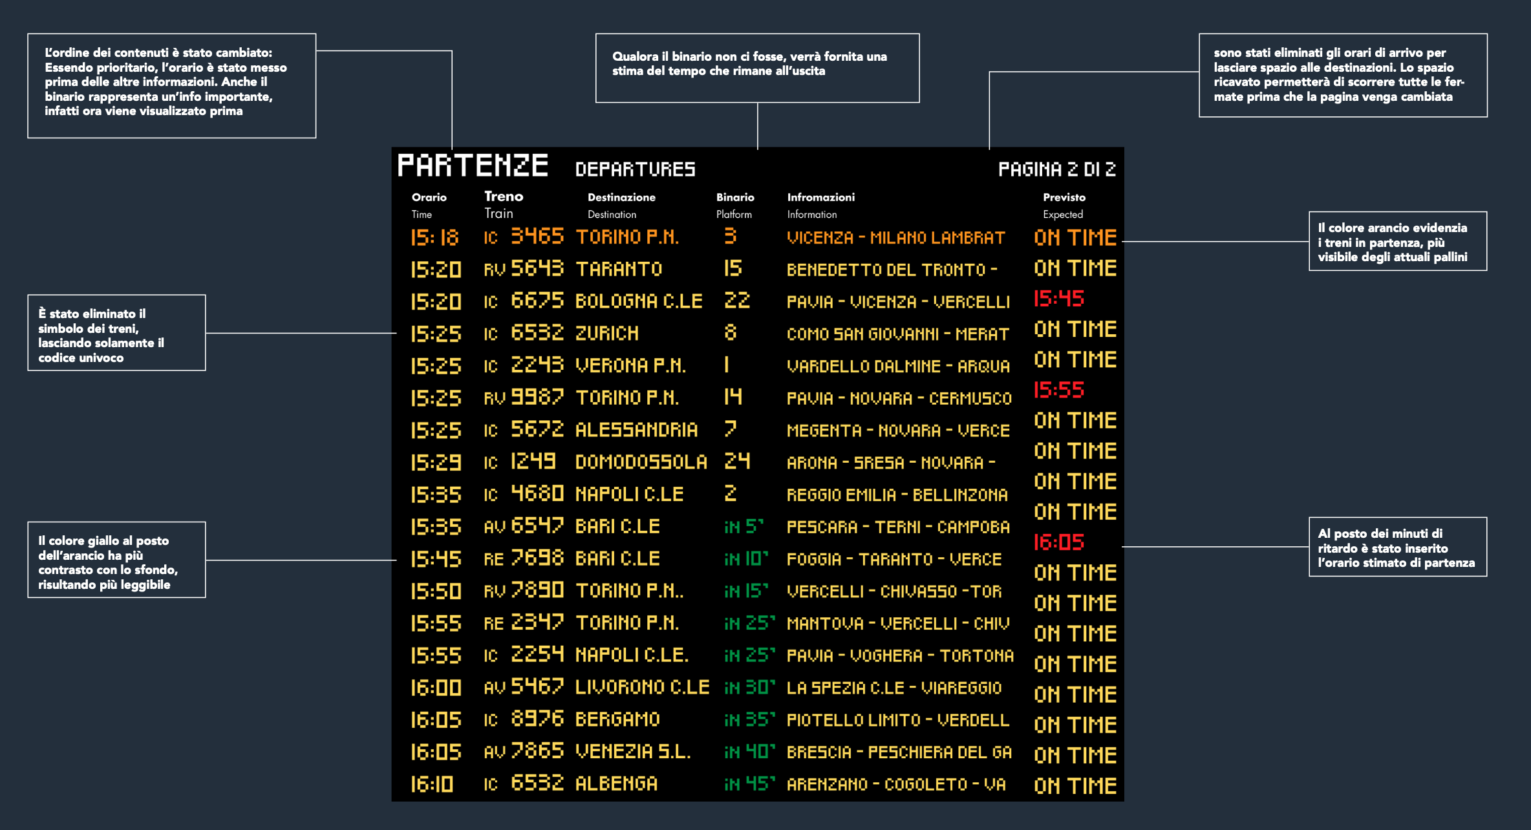Click the red 16:05 expected time
The width and height of the screenshot is (1531, 830).
1058,542
